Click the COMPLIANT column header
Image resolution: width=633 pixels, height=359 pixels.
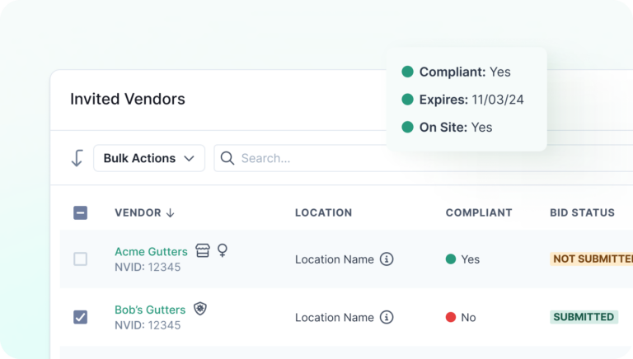click(479, 212)
